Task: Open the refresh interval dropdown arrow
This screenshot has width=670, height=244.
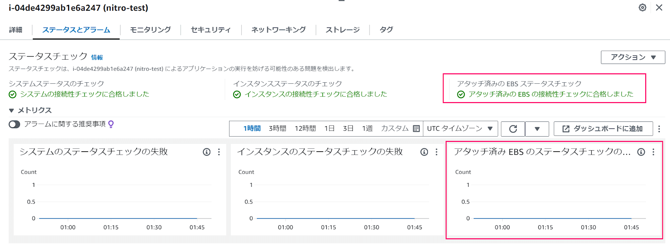Action: 537,129
